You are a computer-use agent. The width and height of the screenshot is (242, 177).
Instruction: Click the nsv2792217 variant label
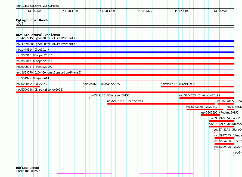[225, 124]
